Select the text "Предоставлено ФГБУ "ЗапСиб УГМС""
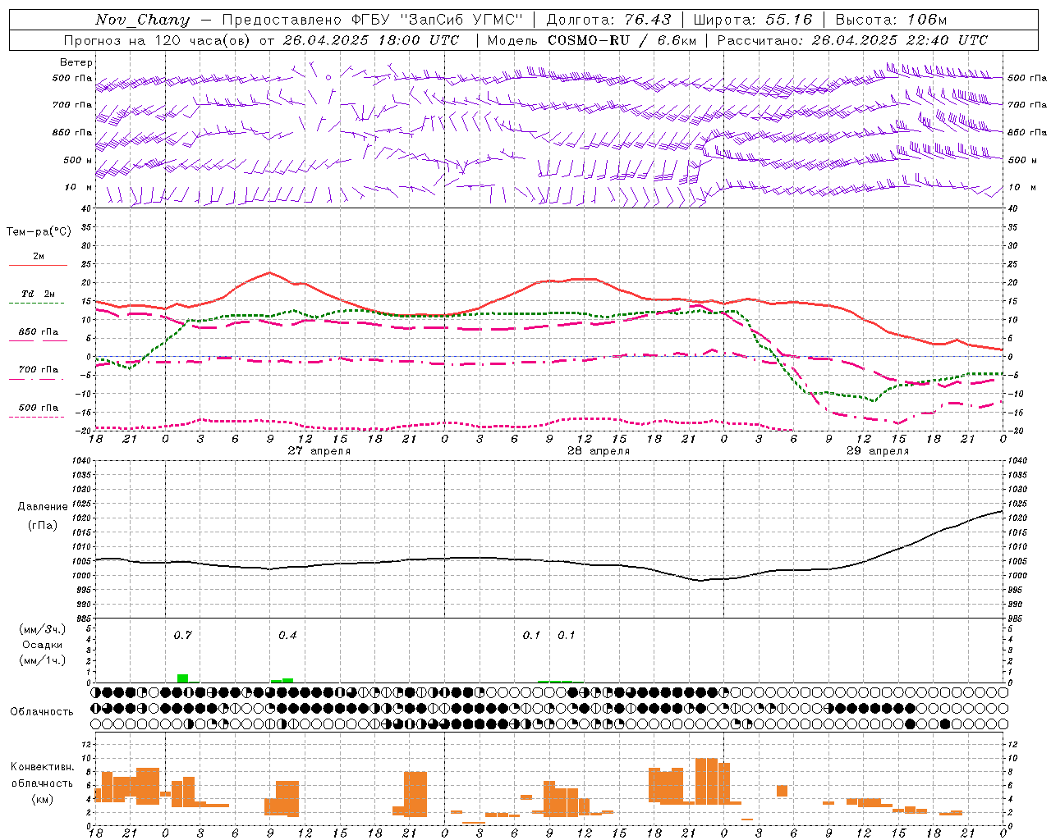Screen dimensions: 1051x840 [x=372, y=20]
